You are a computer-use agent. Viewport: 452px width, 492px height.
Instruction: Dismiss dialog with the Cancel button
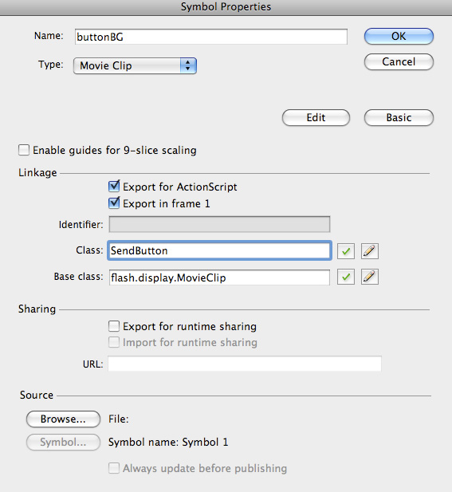pyautogui.click(x=399, y=62)
